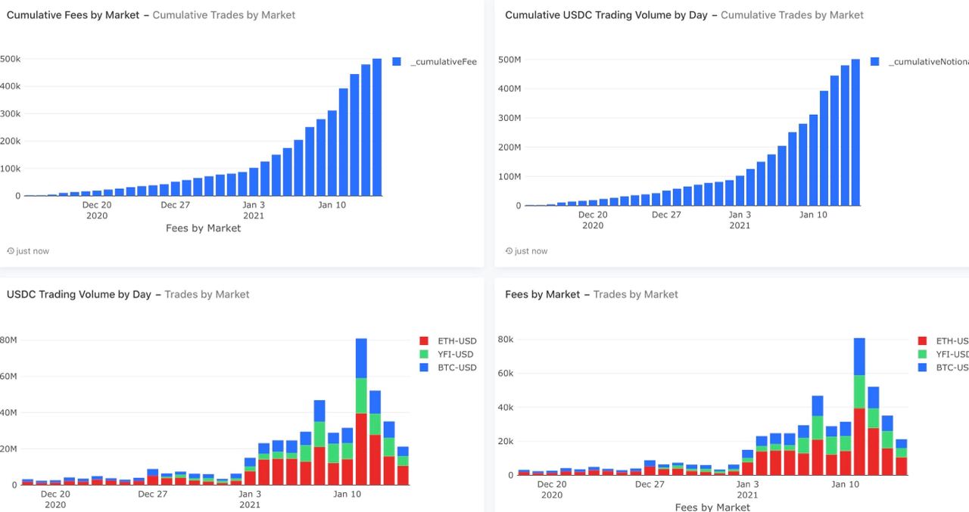Open Cumulative Trades by Market link beside Cumulative USDC Volume

792,15
